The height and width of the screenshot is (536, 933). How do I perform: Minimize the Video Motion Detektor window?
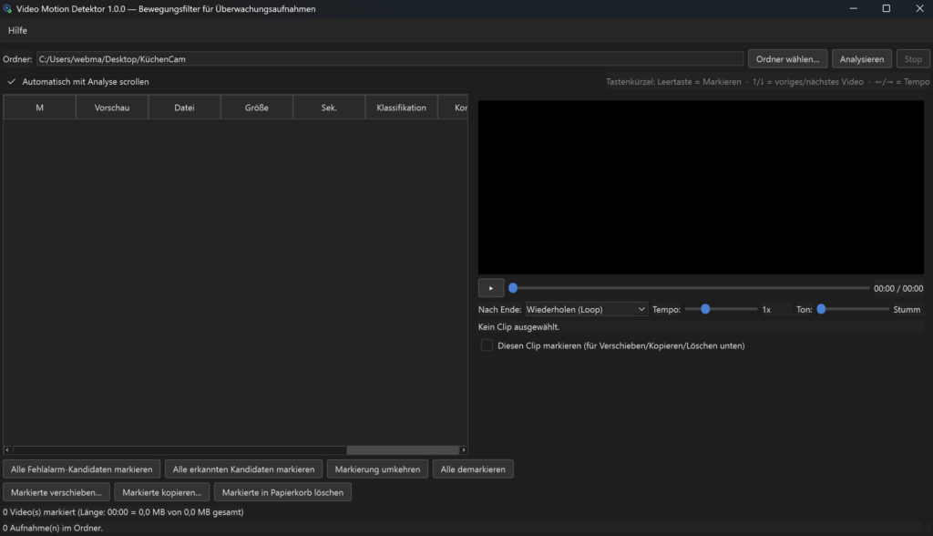coord(853,9)
